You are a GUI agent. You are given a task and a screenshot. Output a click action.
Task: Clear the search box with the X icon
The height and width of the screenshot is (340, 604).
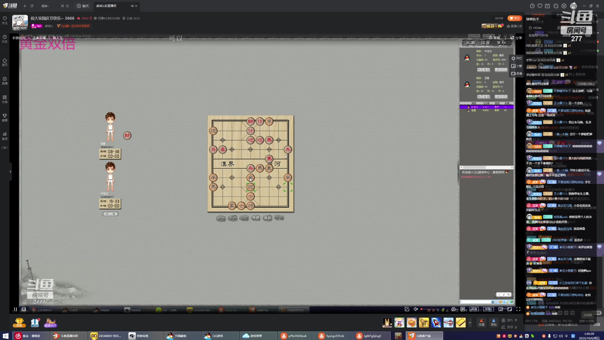(62, 6)
